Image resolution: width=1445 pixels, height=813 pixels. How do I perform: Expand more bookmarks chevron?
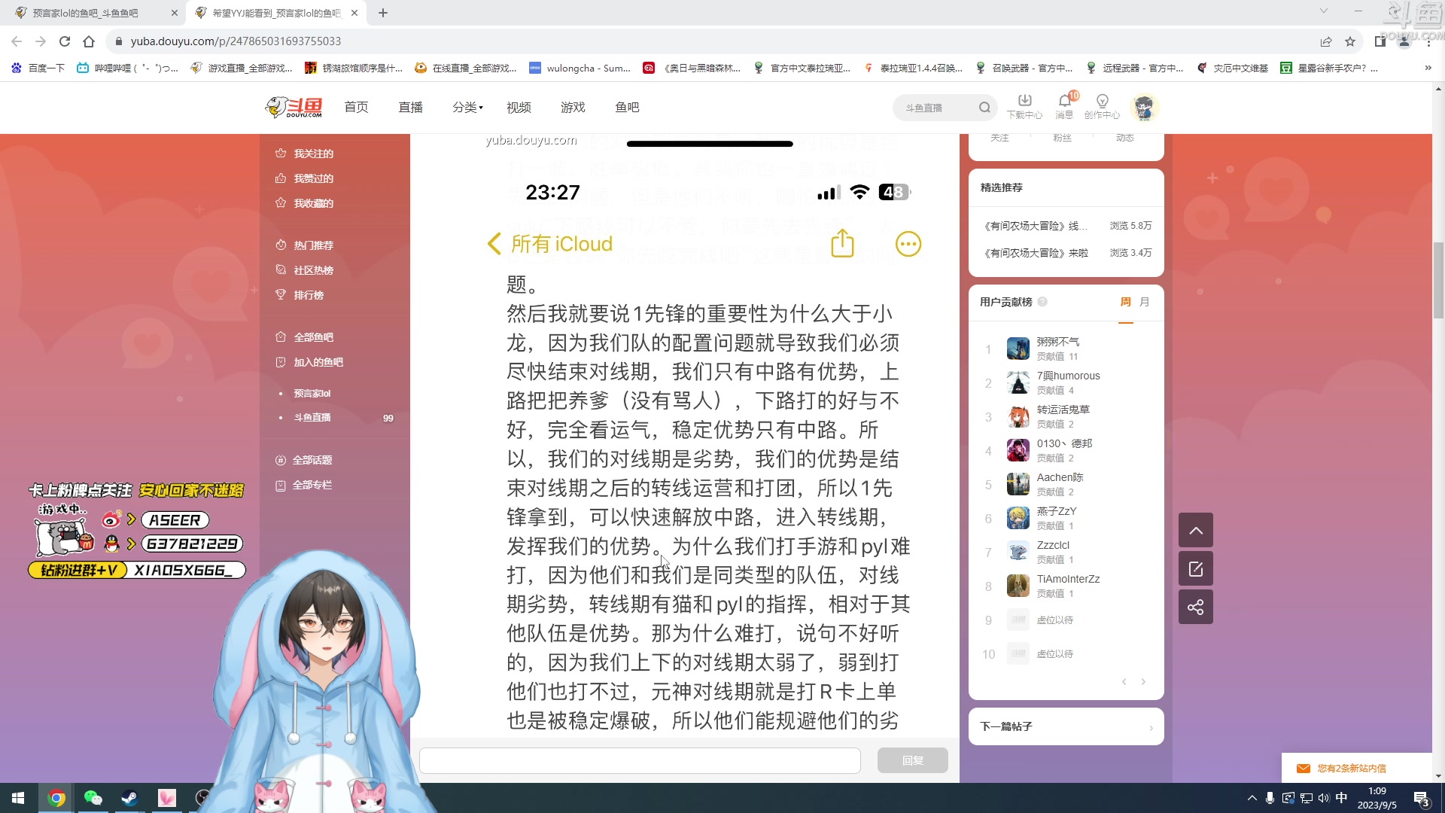coord(1428,68)
